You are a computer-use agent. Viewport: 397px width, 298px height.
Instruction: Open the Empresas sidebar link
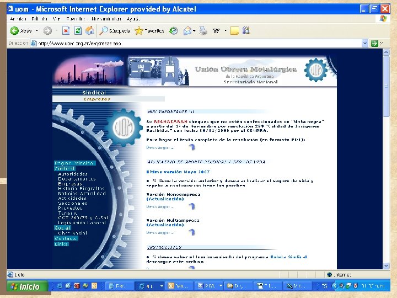tap(70, 184)
